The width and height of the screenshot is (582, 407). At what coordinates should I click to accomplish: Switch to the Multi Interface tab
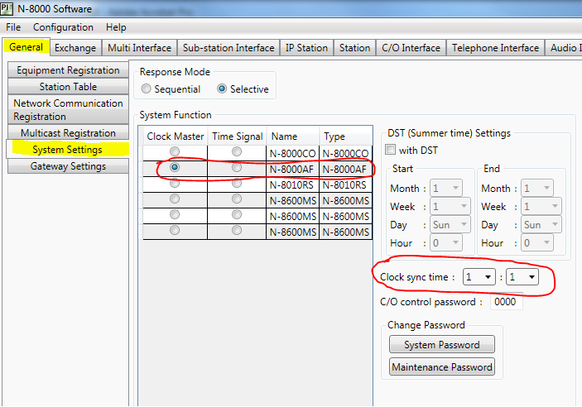139,48
